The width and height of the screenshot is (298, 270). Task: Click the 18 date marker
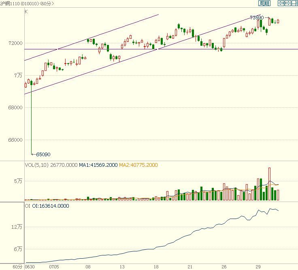(x=156, y=267)
